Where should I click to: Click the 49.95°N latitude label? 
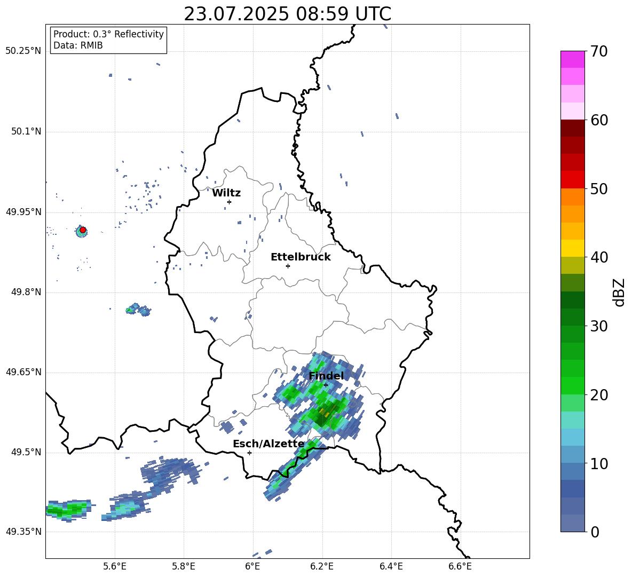pos(23,211)
